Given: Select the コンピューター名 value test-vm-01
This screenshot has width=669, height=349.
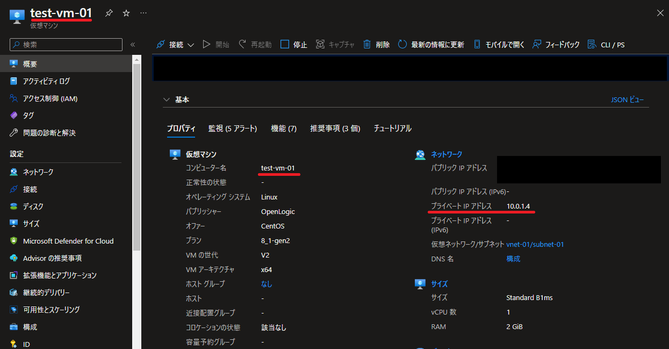Looking at the screenshot, I should pyautogui.click(x=278, y=168).
